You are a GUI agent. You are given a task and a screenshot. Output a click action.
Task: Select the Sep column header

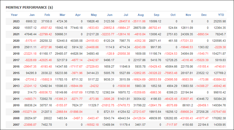pos(157,15)
